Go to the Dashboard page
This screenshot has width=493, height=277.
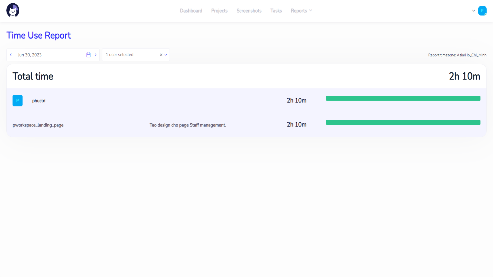click(191, 11)
